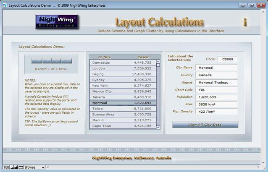Click Tokyo's population value 8,731,000

[142, 109]
